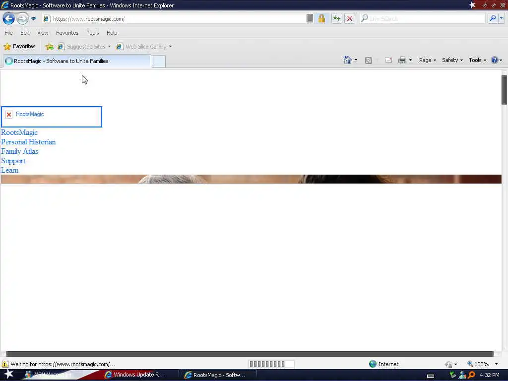Open Web Slice Gallery dropdown

[144, 47]
